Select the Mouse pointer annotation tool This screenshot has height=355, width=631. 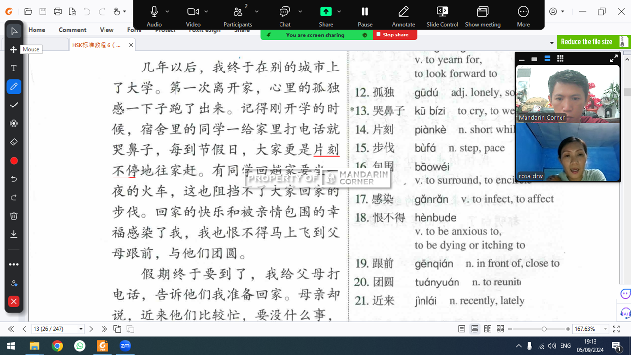[14, 31]
